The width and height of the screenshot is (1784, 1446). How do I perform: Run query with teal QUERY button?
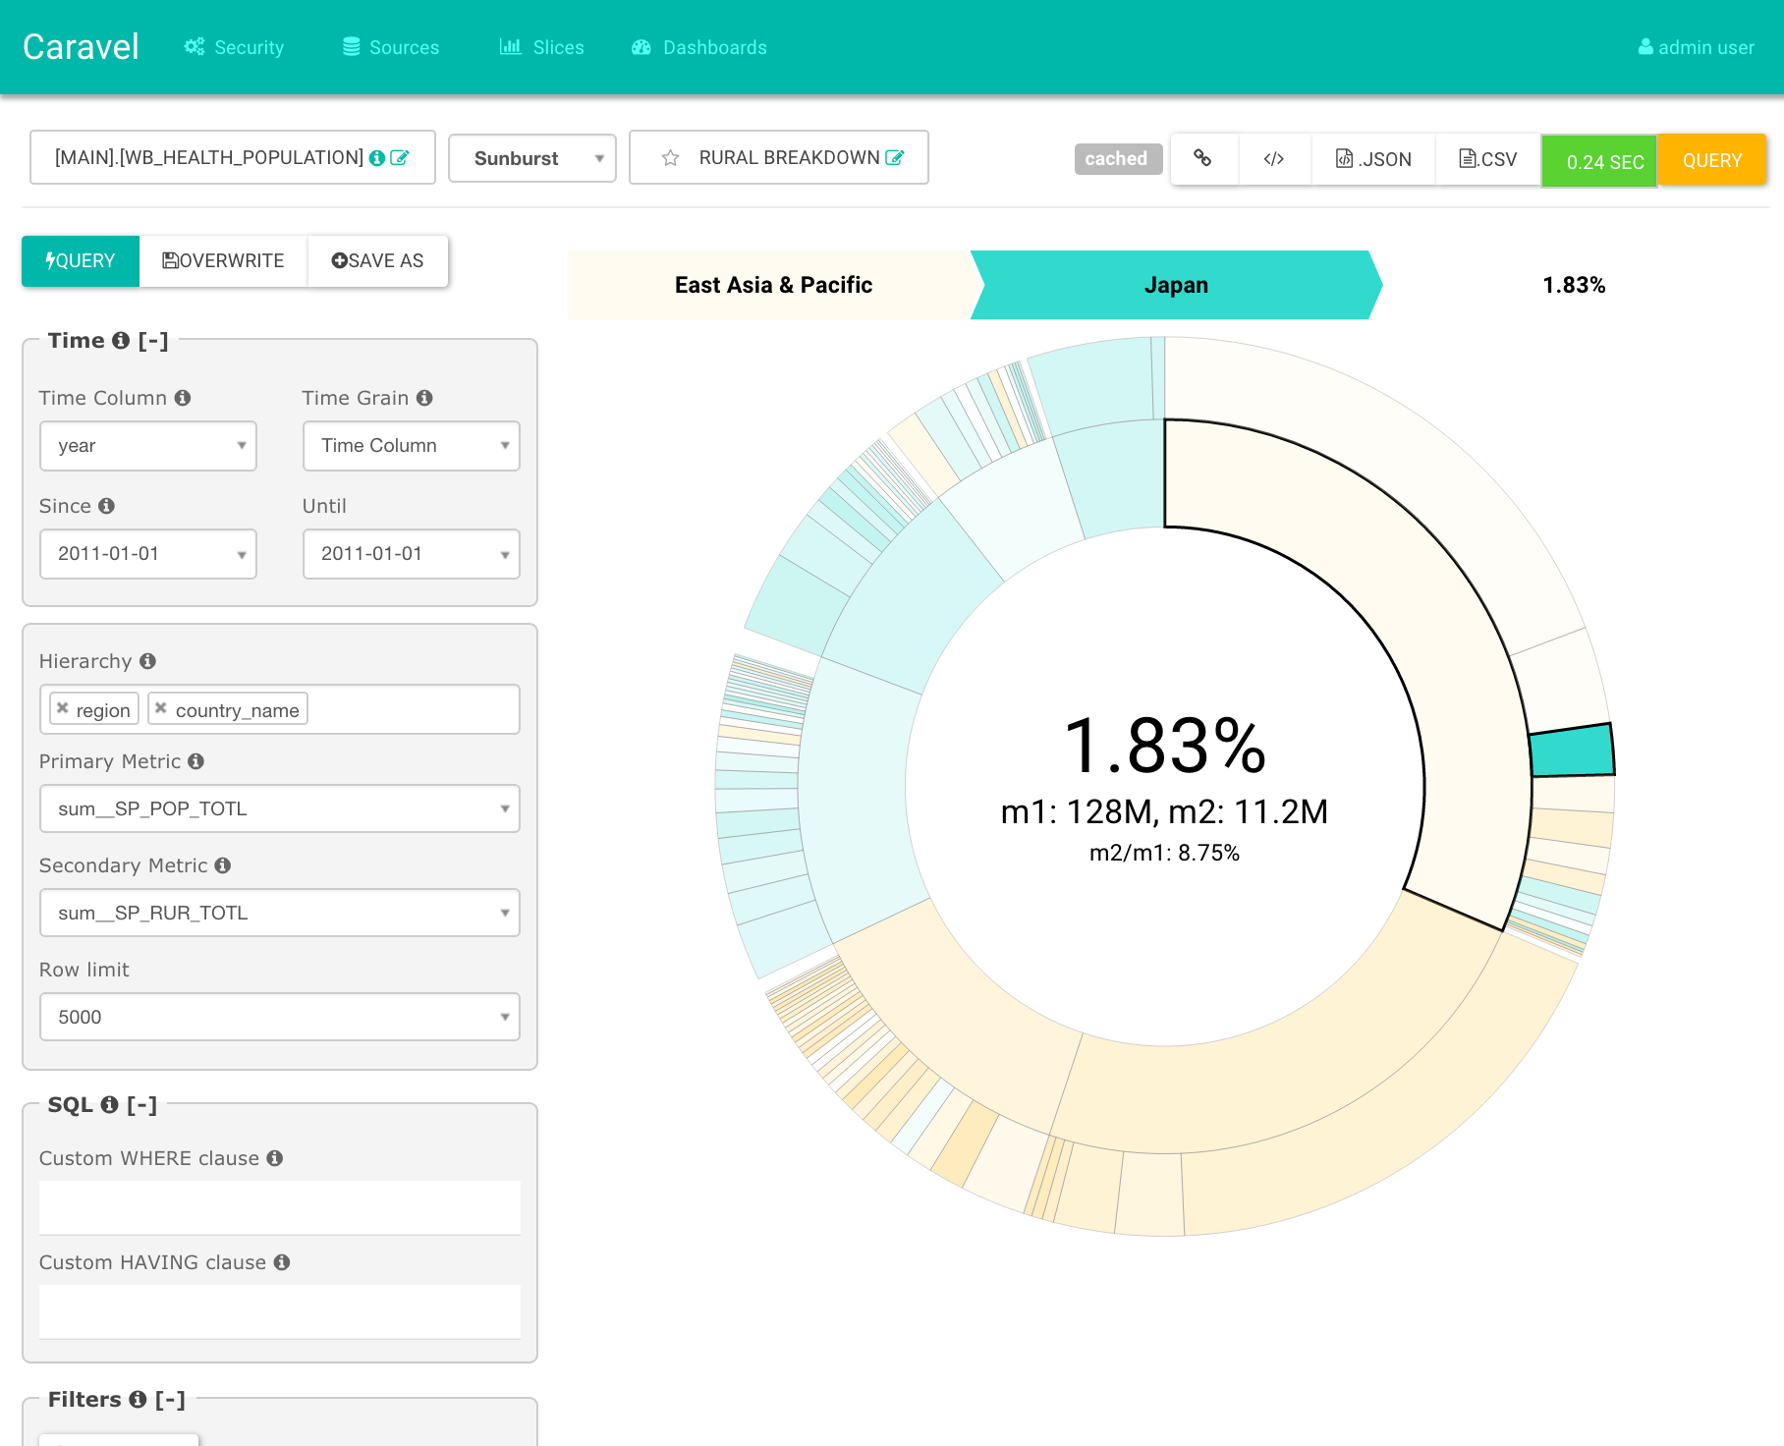click(x=81, y=260)
